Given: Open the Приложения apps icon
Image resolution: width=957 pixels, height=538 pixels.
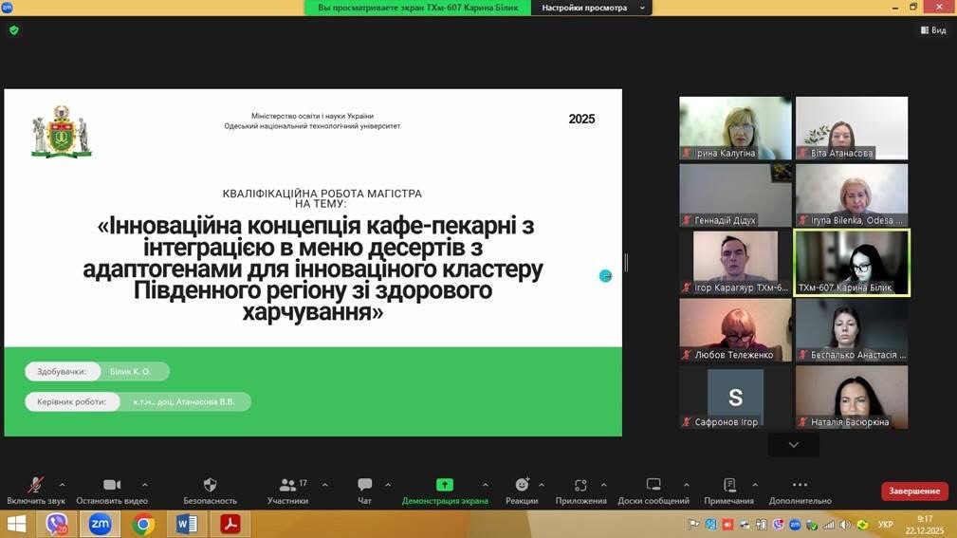Looking at the screenshot, I should click(x=580, y=486).
